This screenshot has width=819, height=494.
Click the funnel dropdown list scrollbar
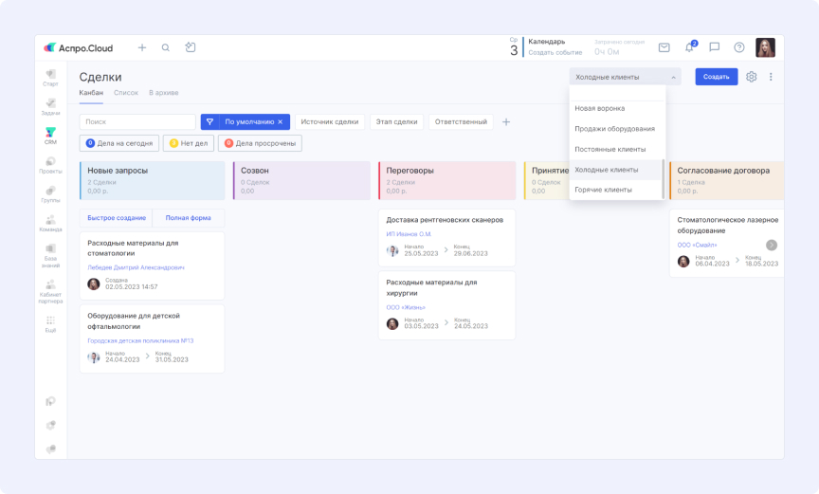point(663,179)
